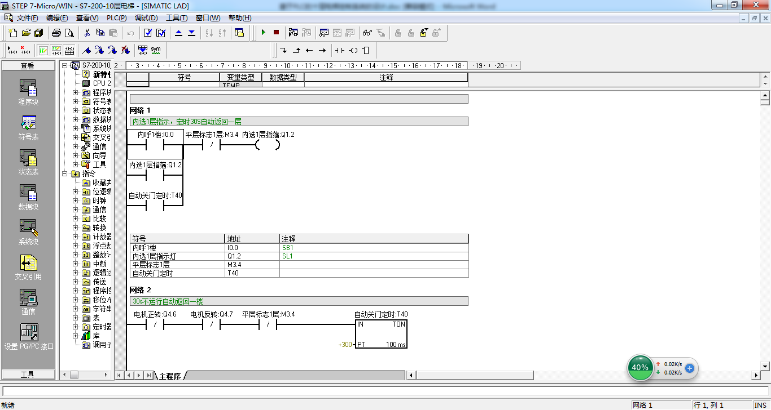Expand the 传送 instruction folder
771x410 pixels.
(x=76, y=282)
